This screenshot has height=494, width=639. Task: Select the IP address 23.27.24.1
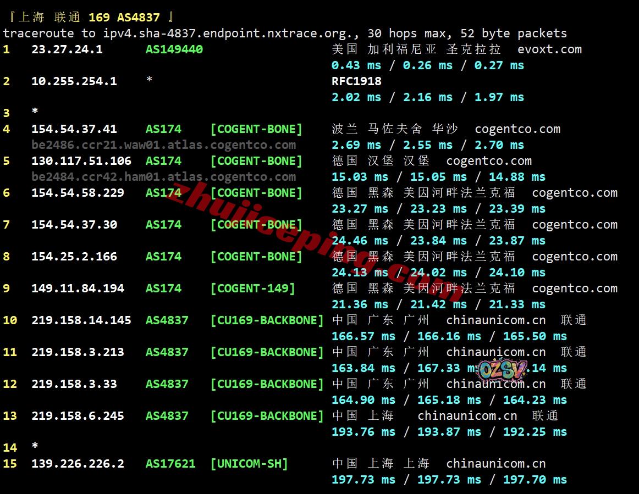(x=67, y=49)
